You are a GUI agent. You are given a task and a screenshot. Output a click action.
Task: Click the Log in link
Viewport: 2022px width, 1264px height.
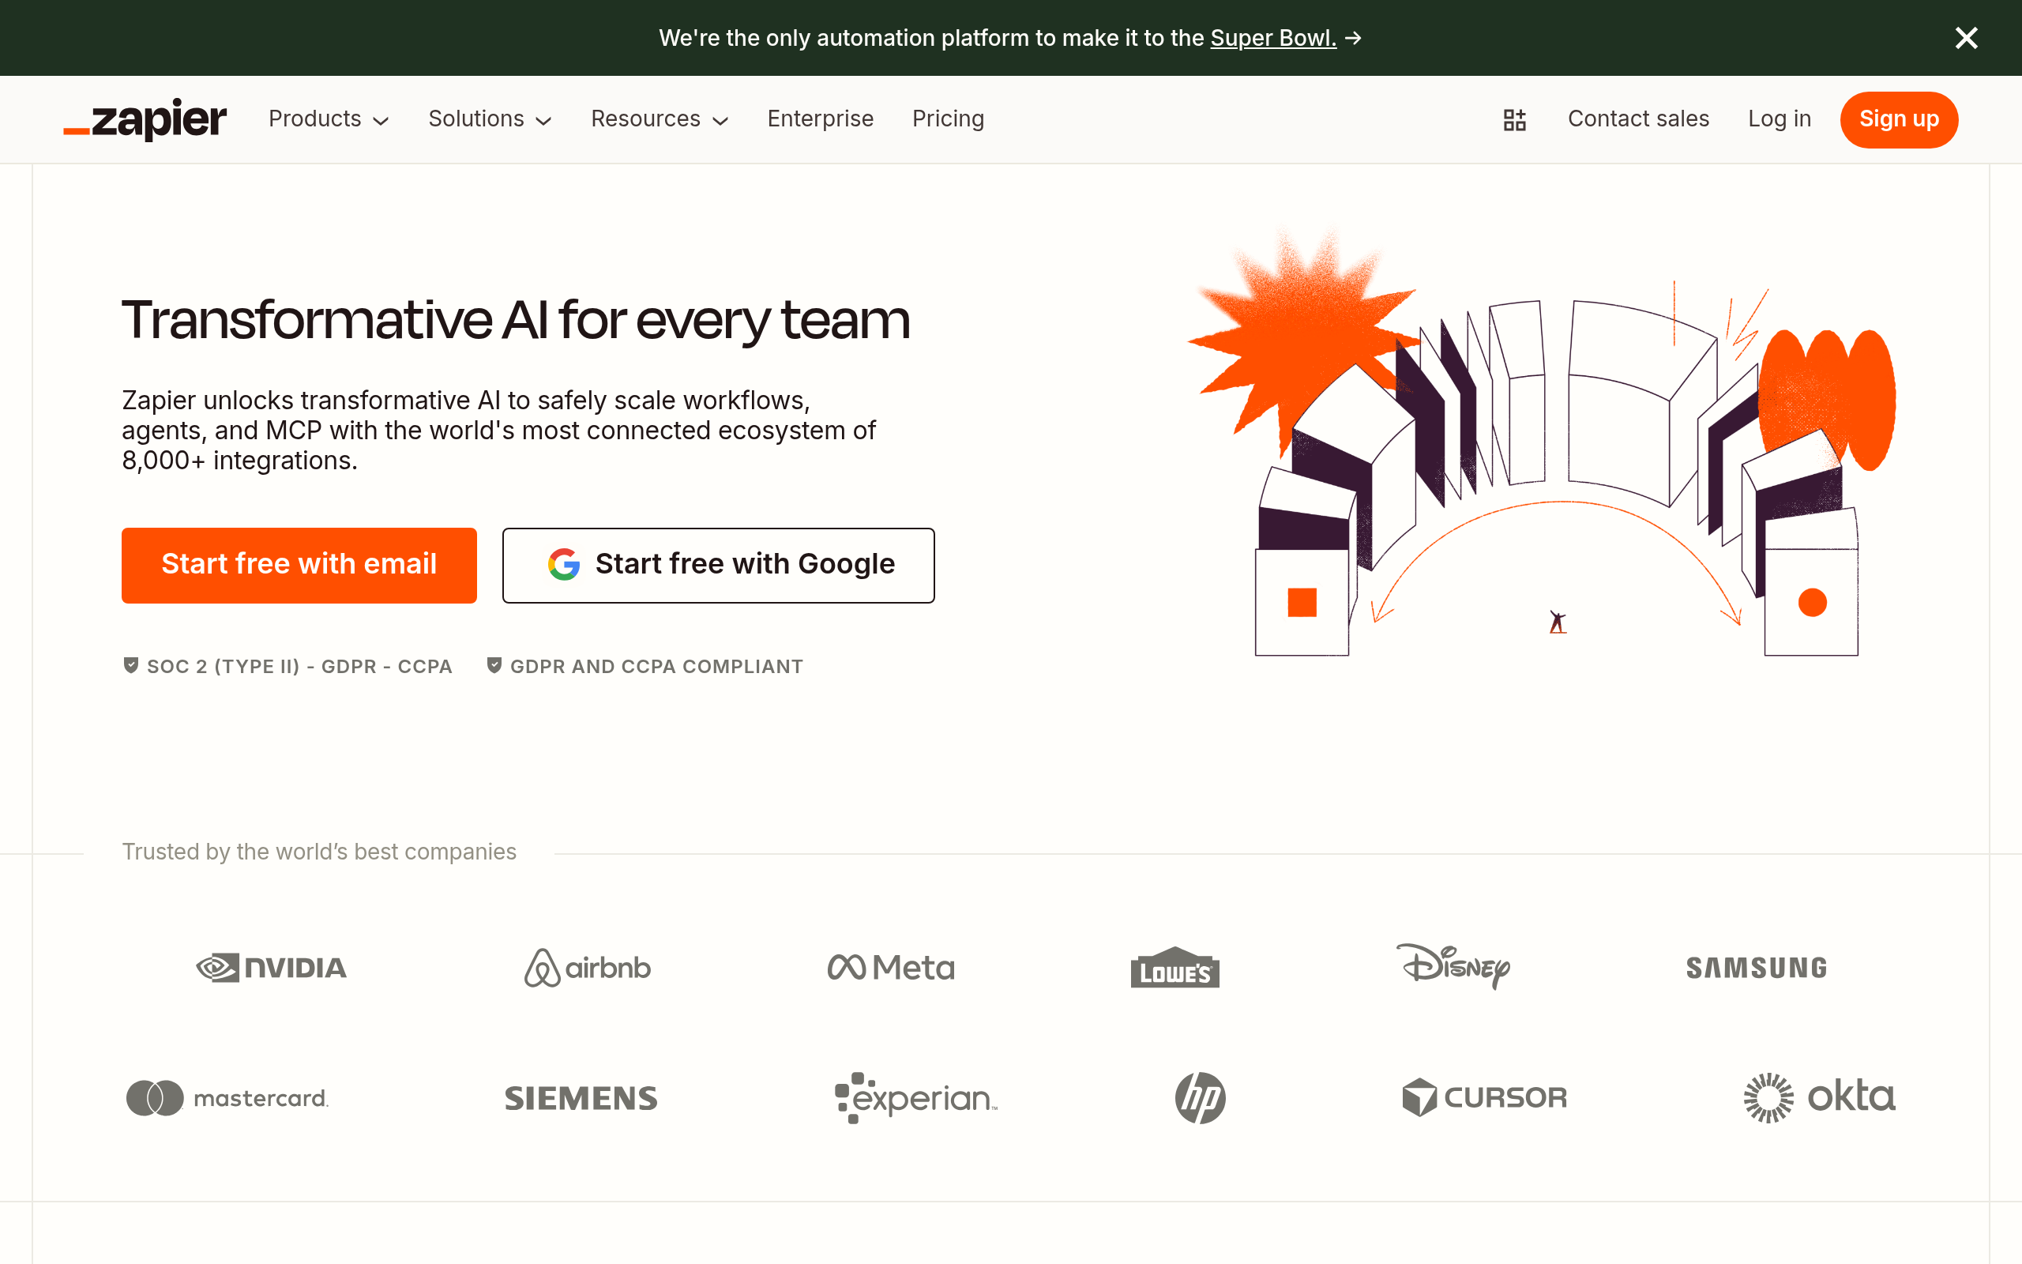point(1779,119)
